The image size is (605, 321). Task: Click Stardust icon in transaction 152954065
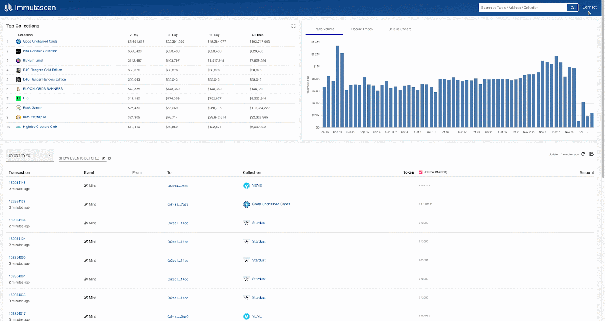click(246, 260)
